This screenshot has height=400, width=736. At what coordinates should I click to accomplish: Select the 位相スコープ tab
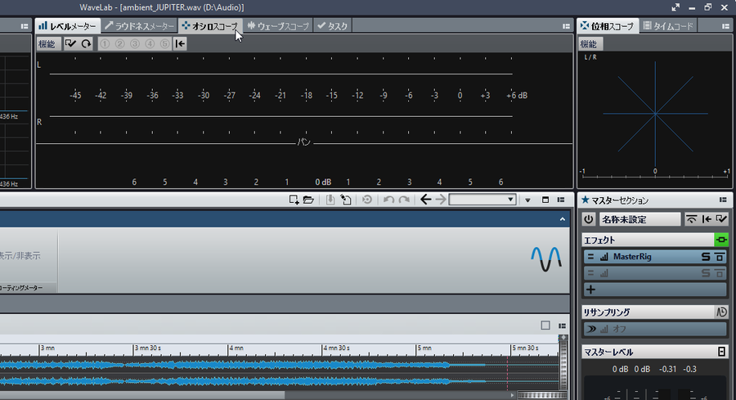point(608,26)
